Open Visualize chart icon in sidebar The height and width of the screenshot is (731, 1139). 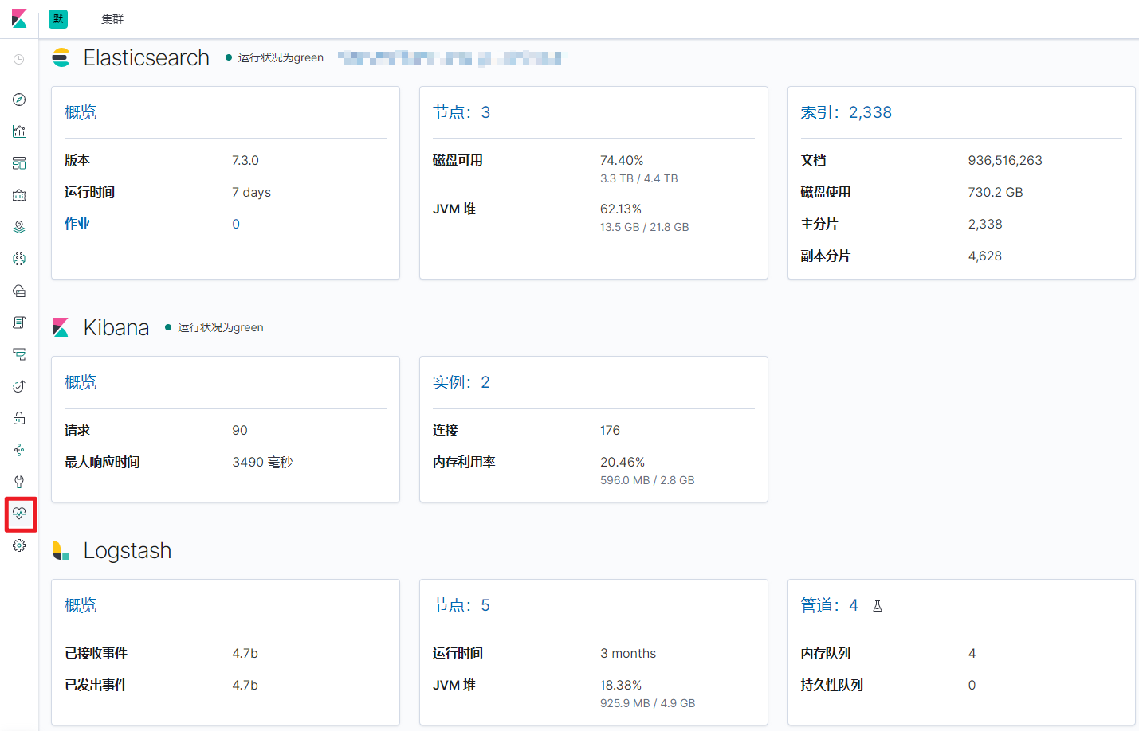pyautogui.click(x=19, y=131)
